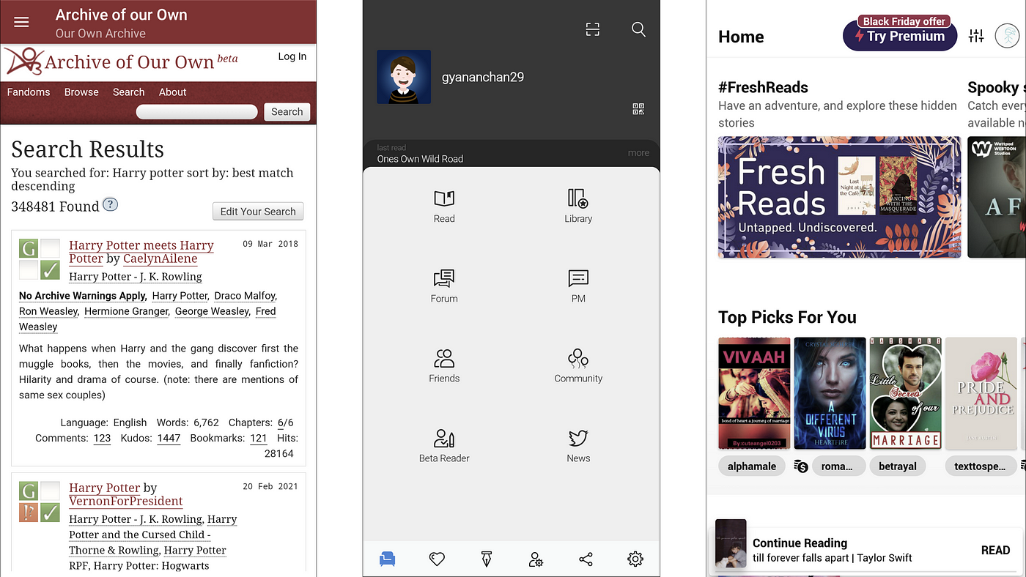Expand the 'more' link beside last read

tap(638, 153)
